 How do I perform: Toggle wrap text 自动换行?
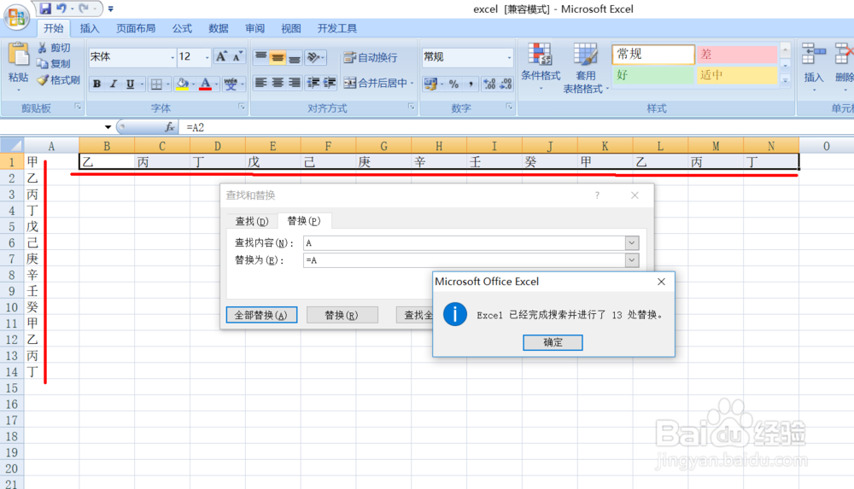[x=371, y=57]
